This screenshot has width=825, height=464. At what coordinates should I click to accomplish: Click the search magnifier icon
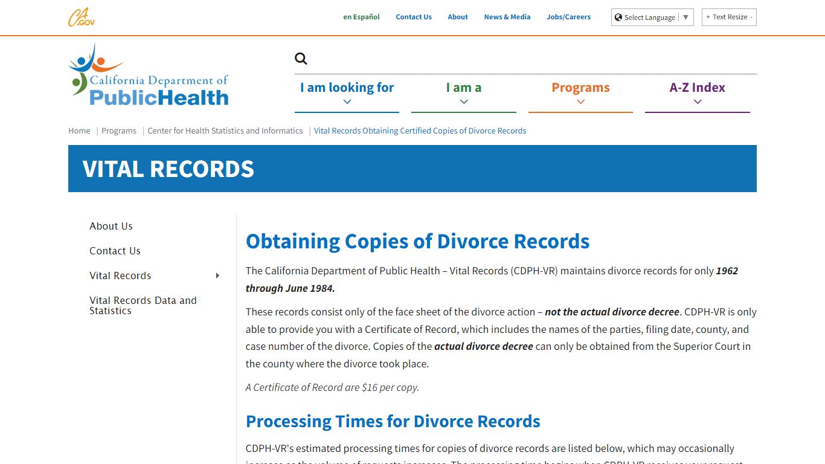coord(300,58)
